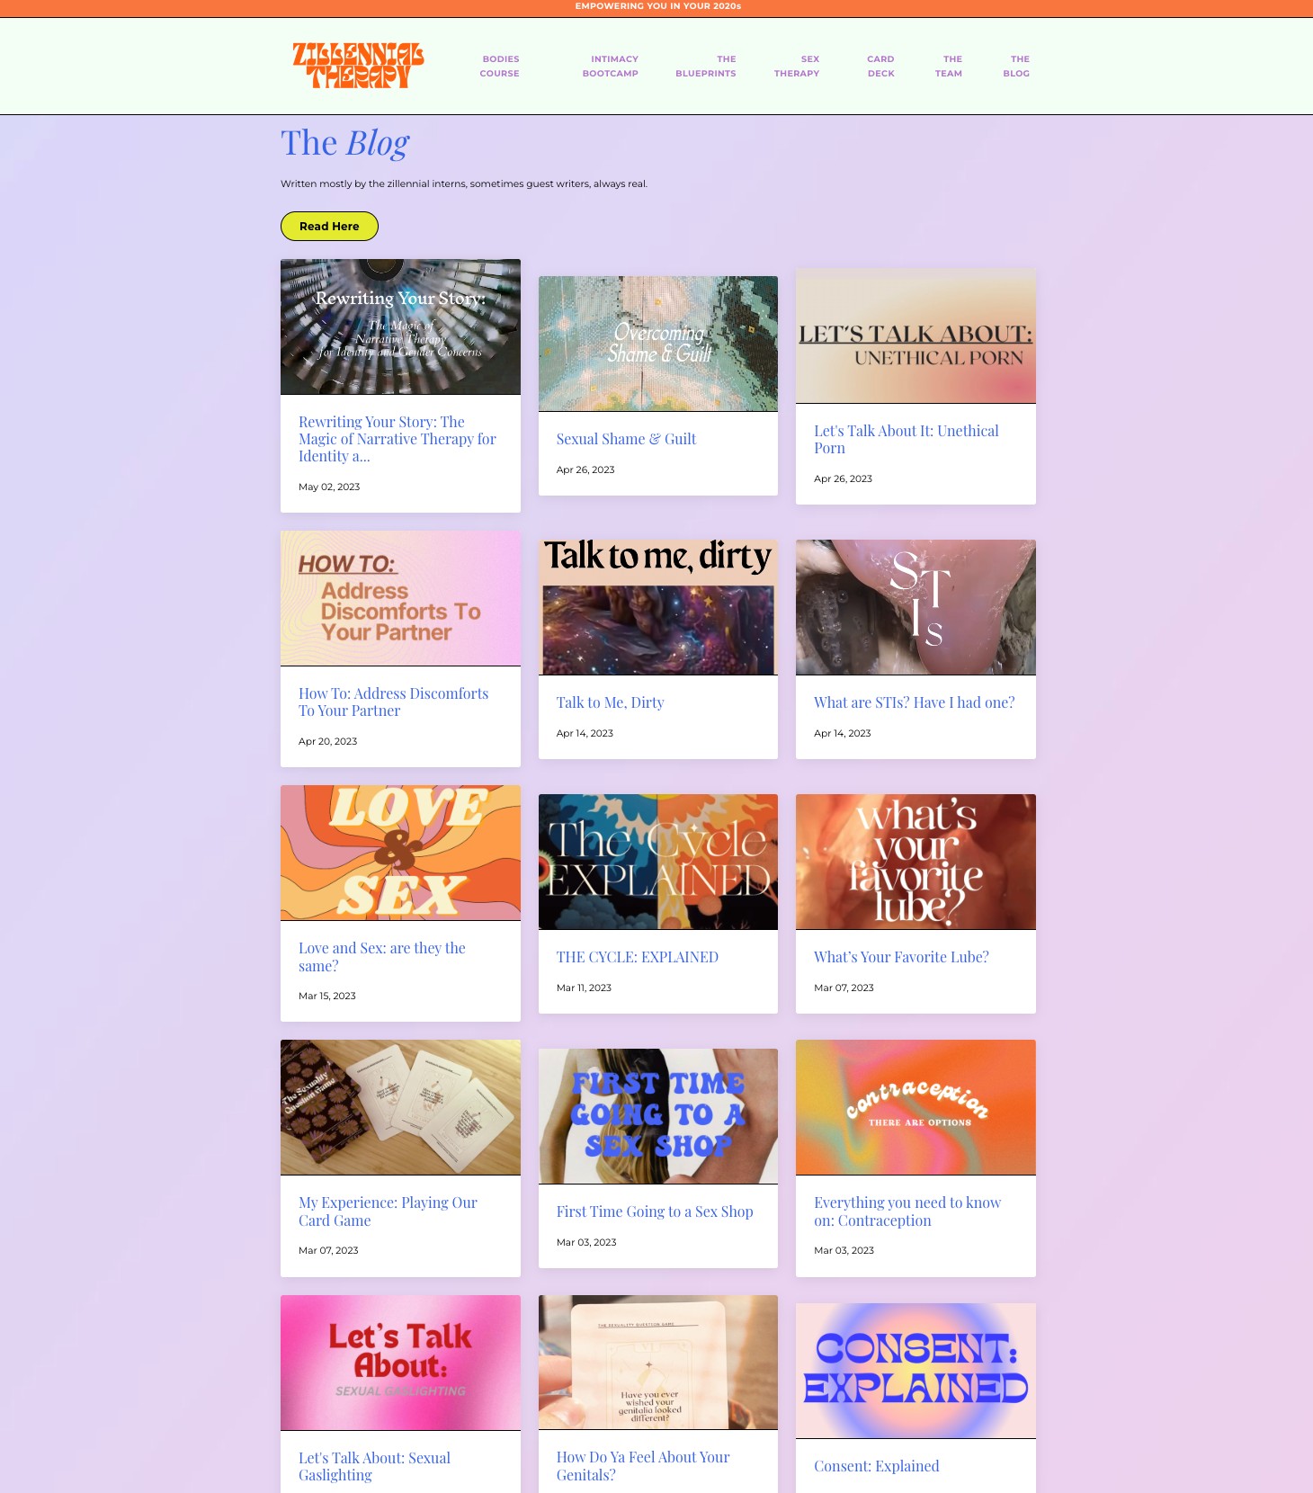This screenshot has width=1313, height=1493.
Task: Click the Zillennial Therapy logo
Action: (358, 66)
